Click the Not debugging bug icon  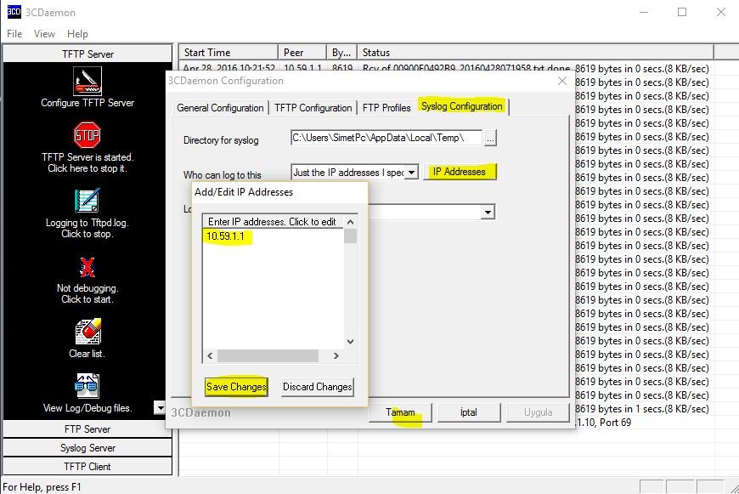87,267
